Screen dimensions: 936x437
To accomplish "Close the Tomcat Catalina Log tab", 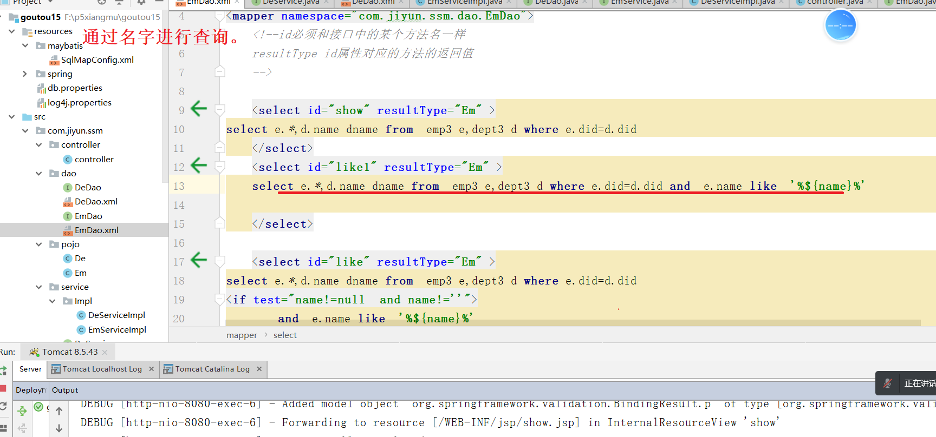I will click(x=259, y=369).
